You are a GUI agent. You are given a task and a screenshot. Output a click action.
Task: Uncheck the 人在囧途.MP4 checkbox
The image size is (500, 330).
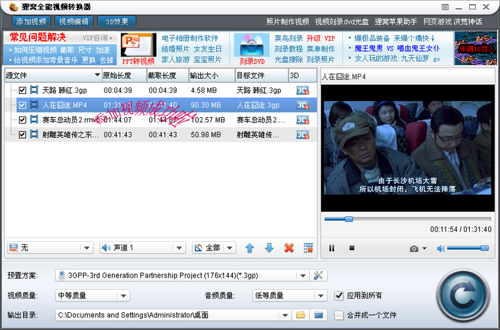[22, 105]
